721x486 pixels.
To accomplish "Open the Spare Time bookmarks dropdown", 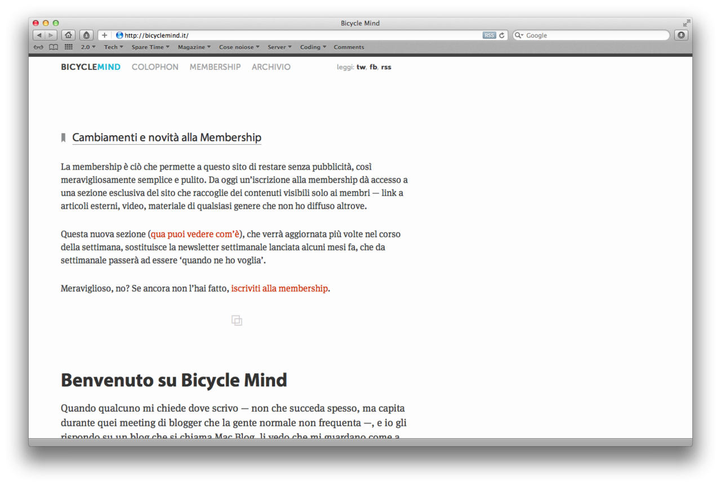I will pos(150,47).
